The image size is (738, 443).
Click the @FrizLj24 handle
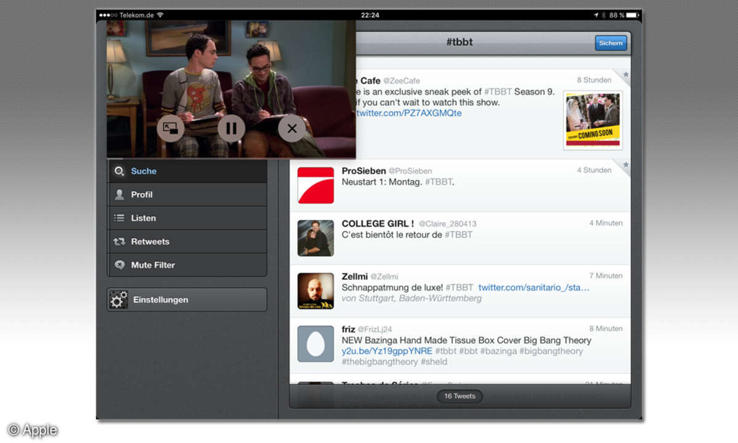pyautogui.click(x=375, y=330)
